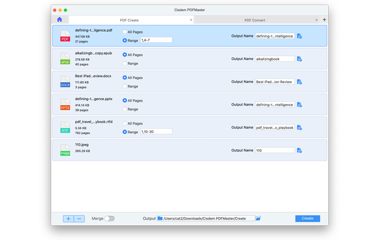Click the PPTX file type icon
The height and width of the screenshot is (240, 385).
pyautogui.click(x=65, y=104)
